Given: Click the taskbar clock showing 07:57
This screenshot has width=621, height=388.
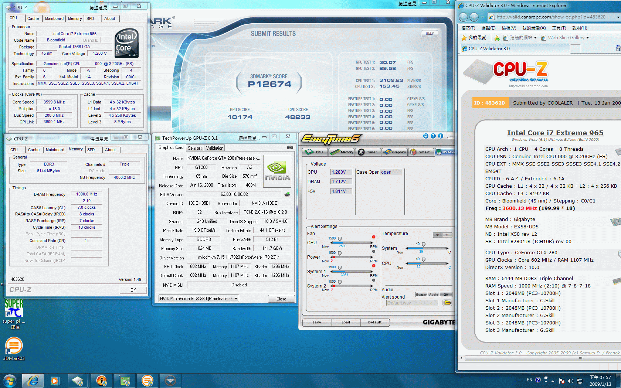Looking at the screenshot, I should (600, 381).
